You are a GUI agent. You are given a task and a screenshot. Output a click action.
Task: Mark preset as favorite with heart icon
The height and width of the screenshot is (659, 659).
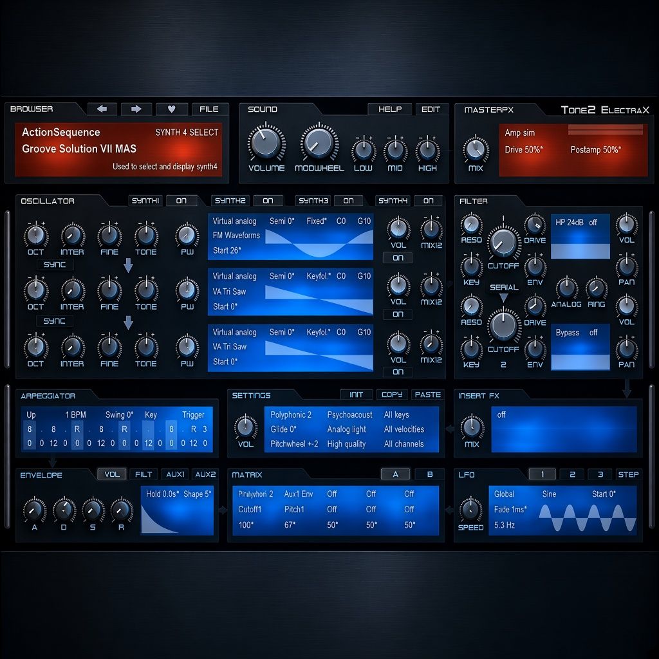click(x=171, y=109)
